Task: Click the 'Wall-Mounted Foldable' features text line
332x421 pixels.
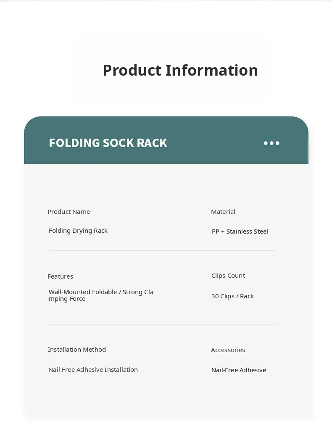Action: coord(101,292)
